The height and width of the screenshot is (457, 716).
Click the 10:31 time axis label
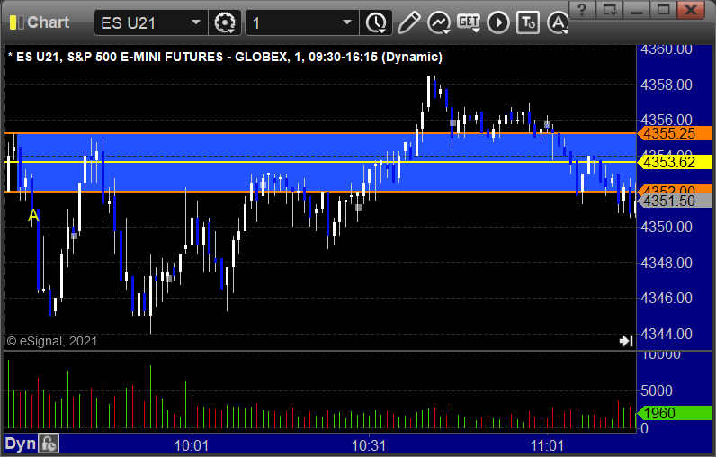click(369, 445)
